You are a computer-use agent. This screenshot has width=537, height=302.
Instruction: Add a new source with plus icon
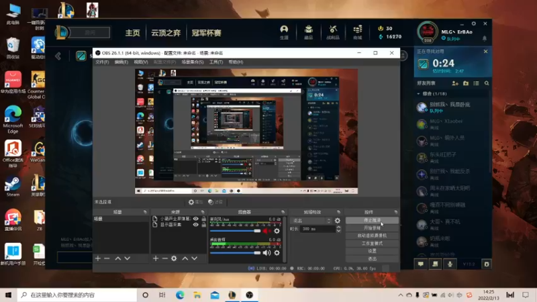156,258
